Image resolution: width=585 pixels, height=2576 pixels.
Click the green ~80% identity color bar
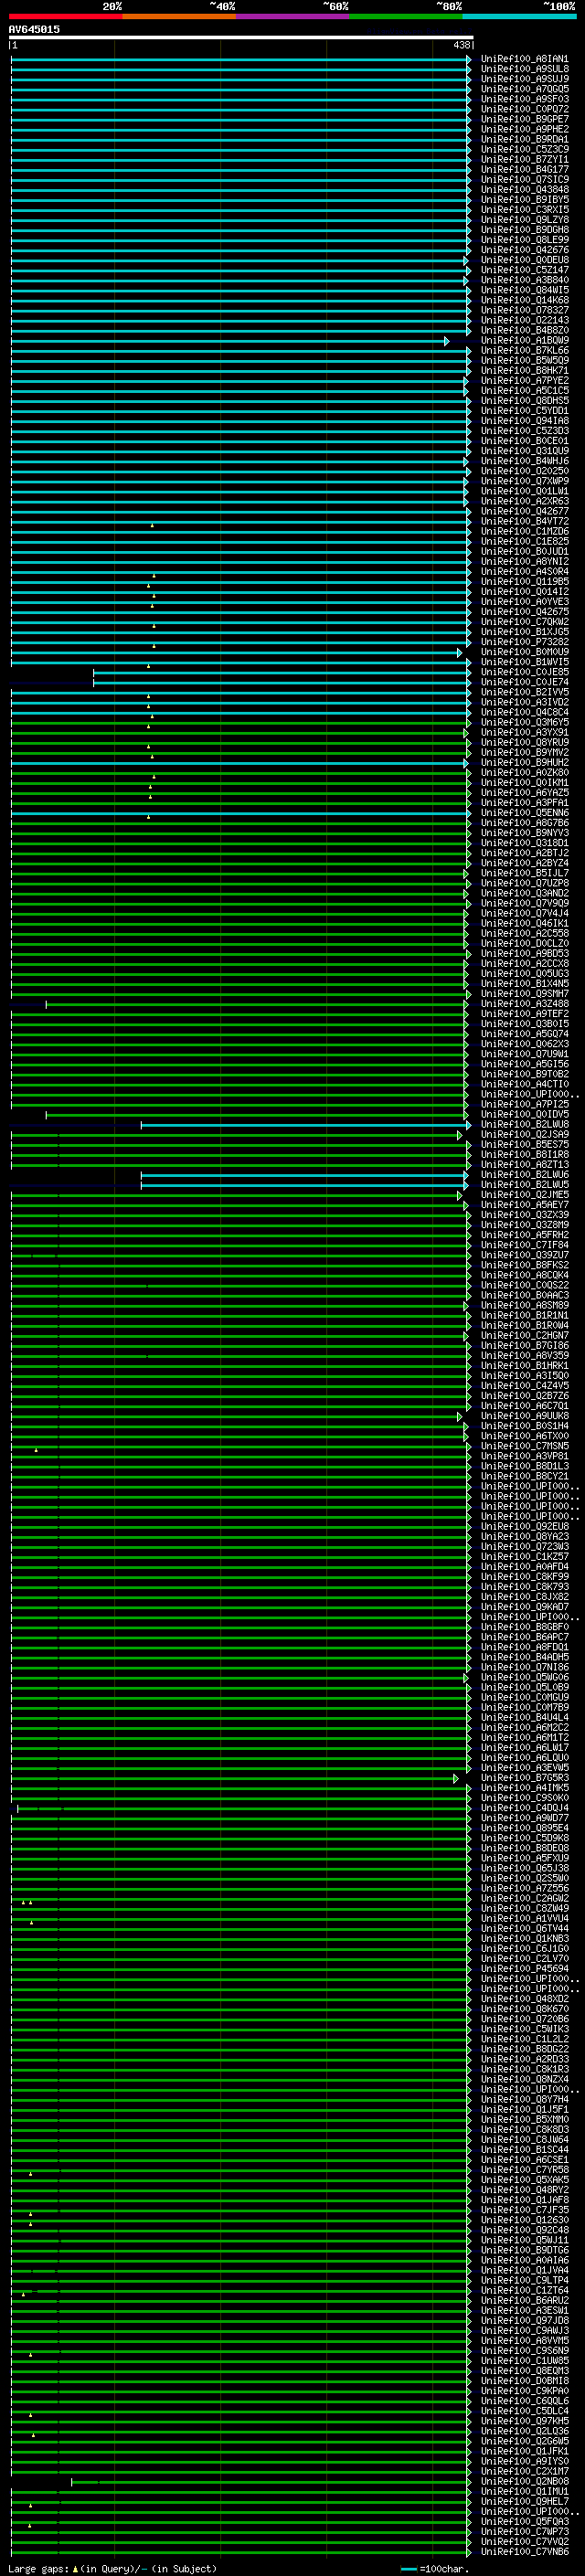click(x=406, y=16)
